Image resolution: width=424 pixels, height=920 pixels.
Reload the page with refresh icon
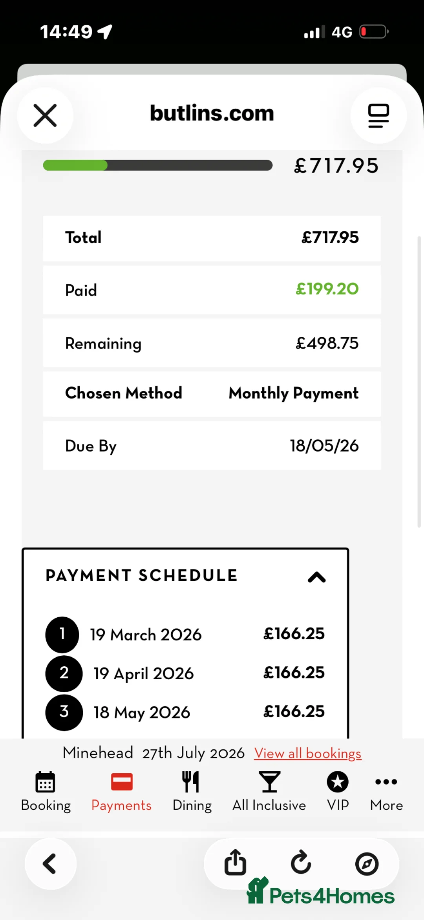301,863
